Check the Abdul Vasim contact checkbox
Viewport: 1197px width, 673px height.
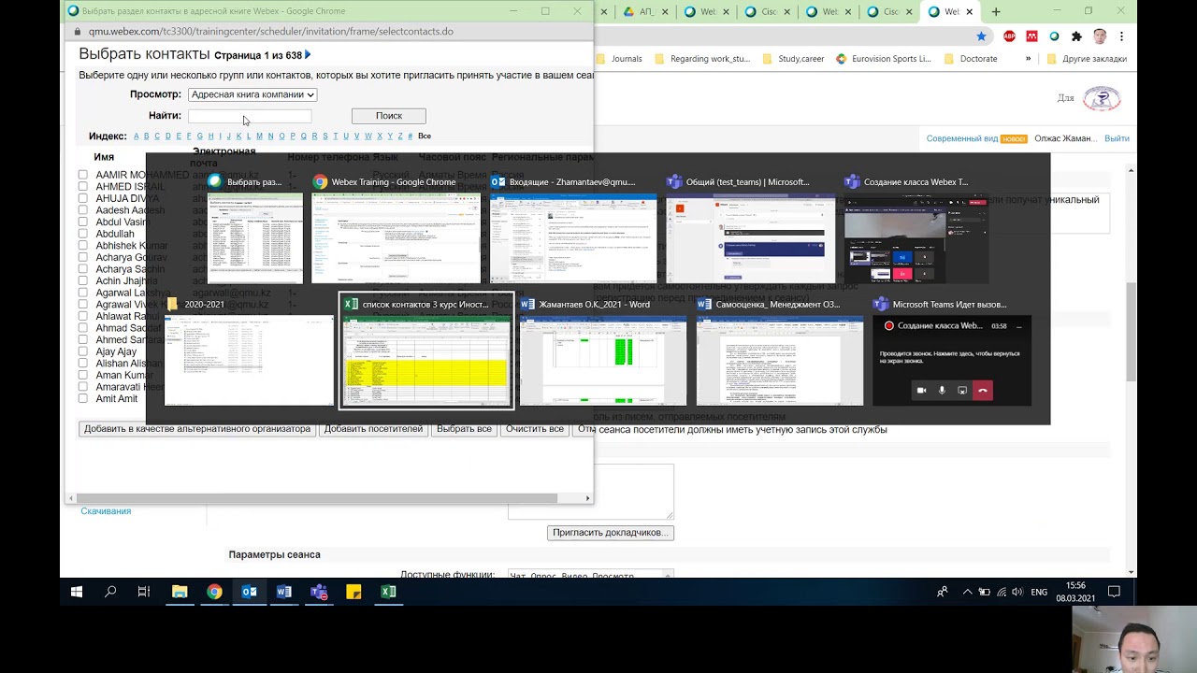pyautogui.click(x=83, y=222)
